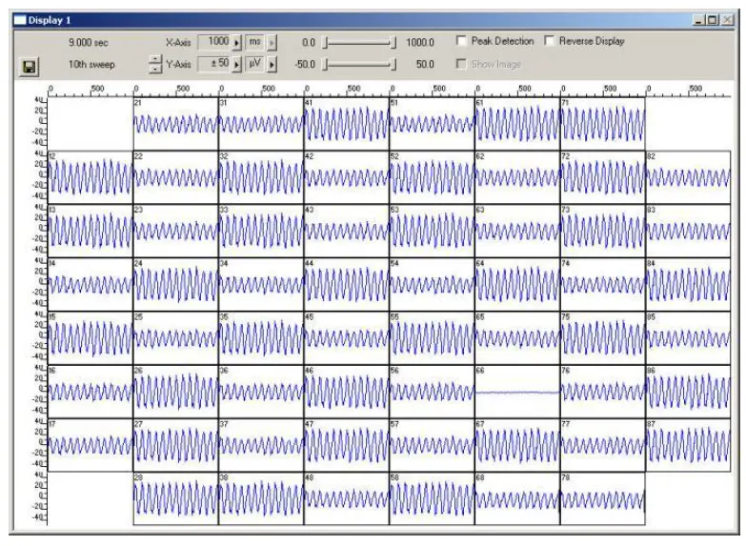This screenshot has height=546, width=746.
Task: Open the ms unit dropdown arrow
Action: pos(272,42)
